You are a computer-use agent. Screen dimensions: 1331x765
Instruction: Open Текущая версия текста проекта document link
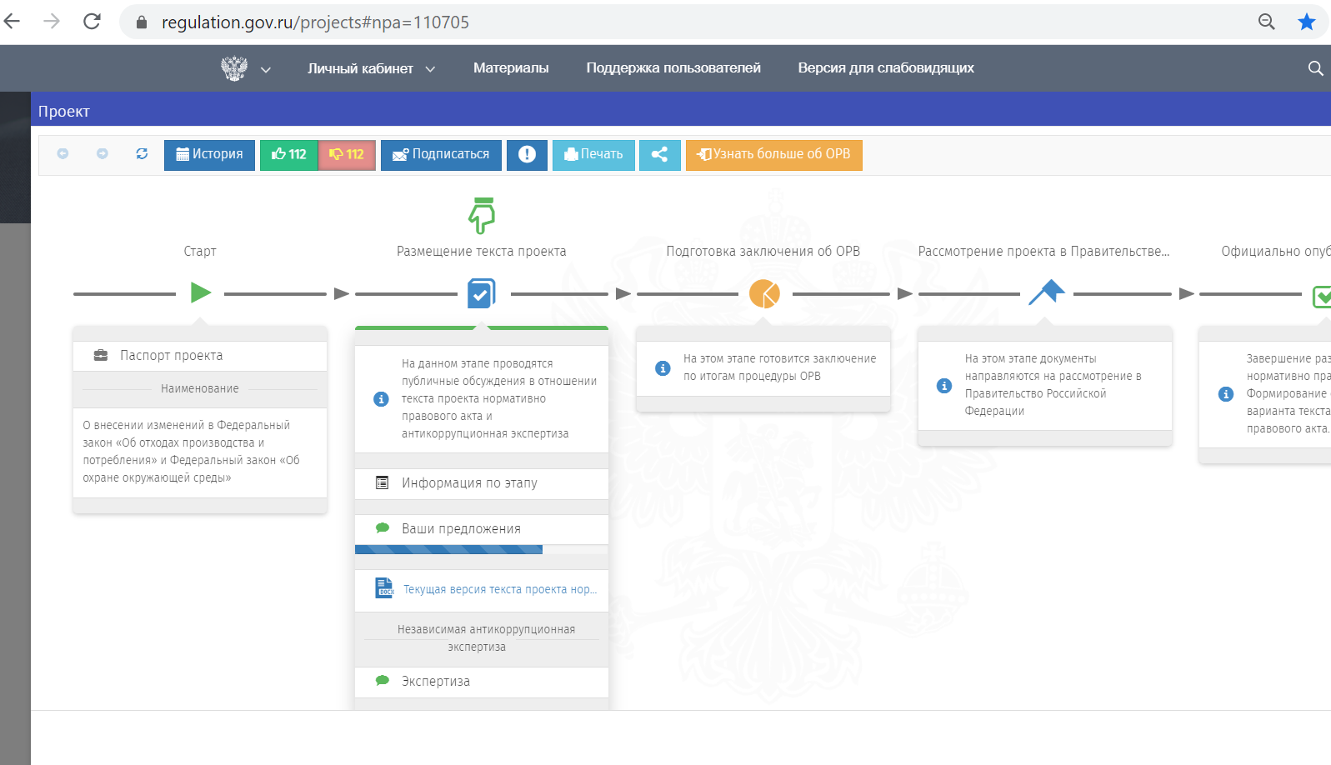coord(499,590)
